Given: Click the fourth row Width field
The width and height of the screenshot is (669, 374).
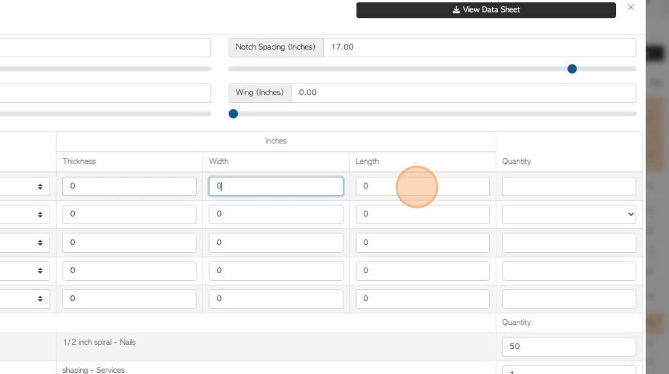Looking at the screenshot, I should click(x=276, y=271).
